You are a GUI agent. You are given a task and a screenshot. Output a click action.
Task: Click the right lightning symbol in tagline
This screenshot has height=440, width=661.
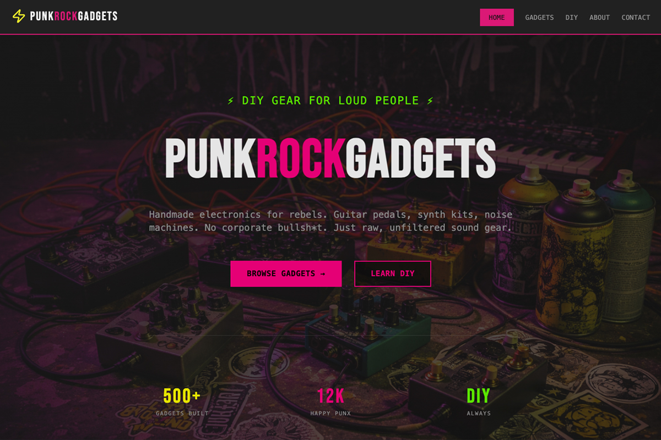click(x=430, y=101)
